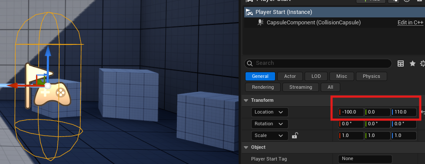Click the rightmost cube in the viewport
This screenshot has width=425, height=164.
(x=207, y=121)
